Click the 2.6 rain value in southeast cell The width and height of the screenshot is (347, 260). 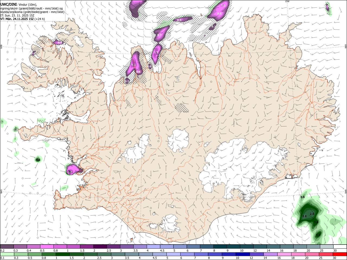coord(312,214)
